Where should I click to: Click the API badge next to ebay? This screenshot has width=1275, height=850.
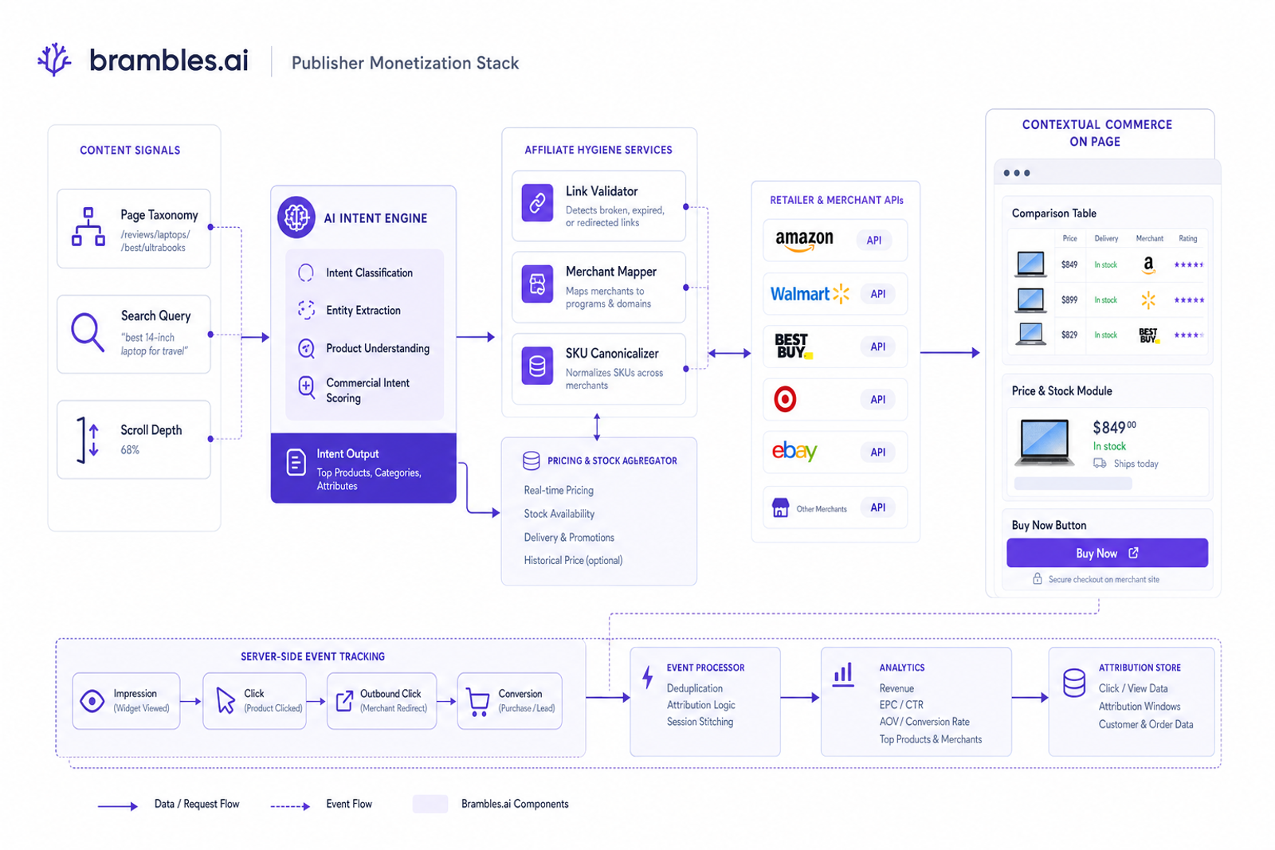[878, 452]
